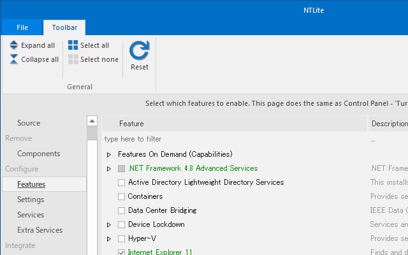Toggle .NET Framework 4.8 Advanced Services checkbox
The image size is (408, 255).
click(121, 168)
